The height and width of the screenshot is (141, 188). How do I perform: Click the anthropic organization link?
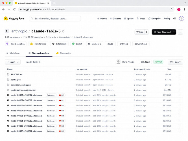[x=19, y=31]
